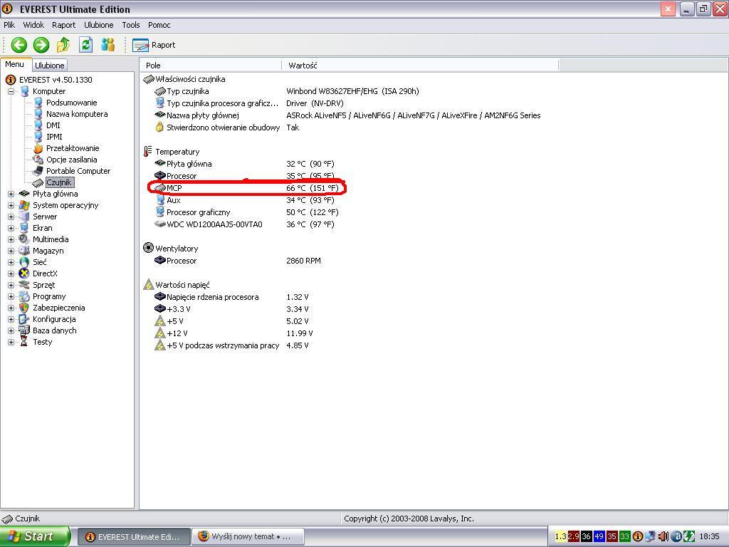Open the Ulubione menu in menu bar

98,25
